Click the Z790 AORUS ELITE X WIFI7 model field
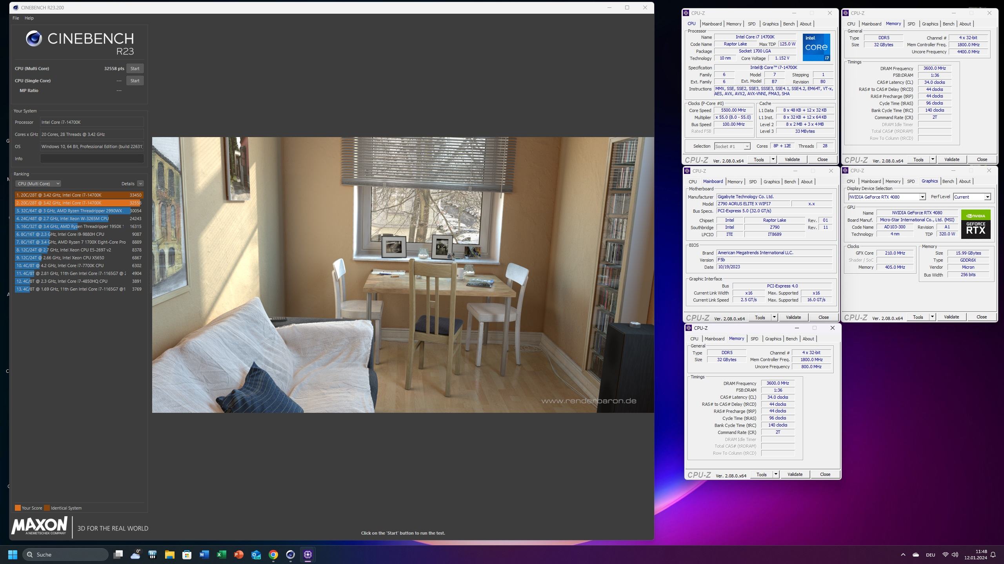Screen dimensions: 1004x564 pyautogui.click(x=753, y=204)
